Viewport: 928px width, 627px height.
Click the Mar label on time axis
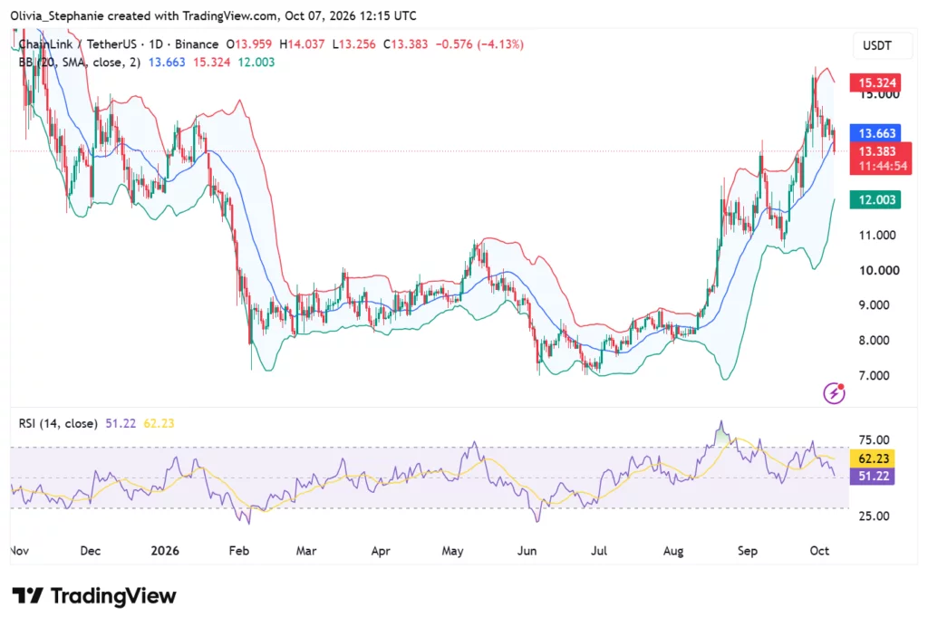click(x=306, y=551)
